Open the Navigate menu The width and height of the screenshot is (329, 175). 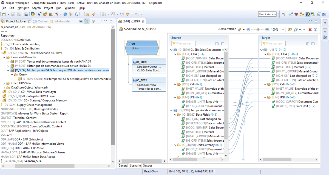coord(23,8)
